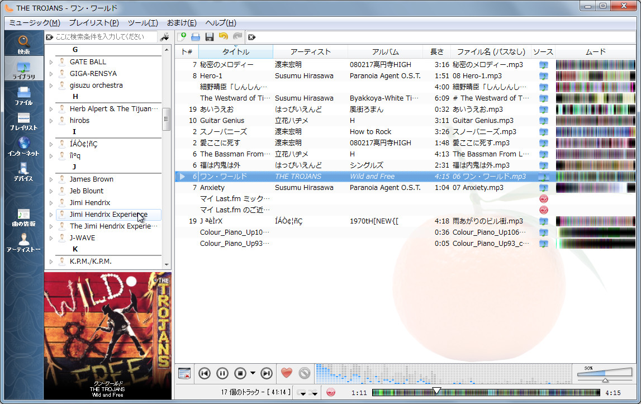Screen dimensions: 641x404
Task: Save the playlist with the floppy disk icon
Action: [210, 37]
